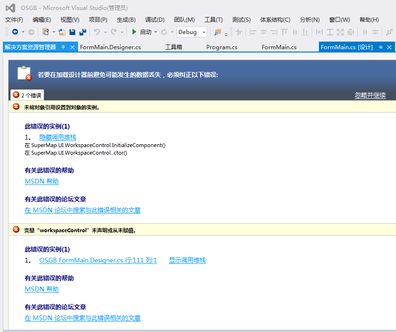Collapse the call stack via 隐藏调用堆栈
Screen dimensions: 396x332
pos(58,137)
